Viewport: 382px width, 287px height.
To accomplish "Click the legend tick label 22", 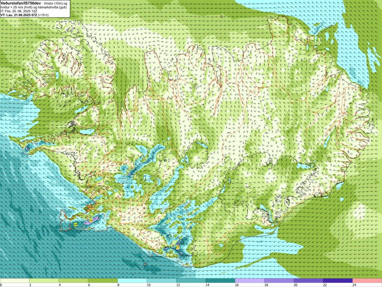I will pos(325,285).
